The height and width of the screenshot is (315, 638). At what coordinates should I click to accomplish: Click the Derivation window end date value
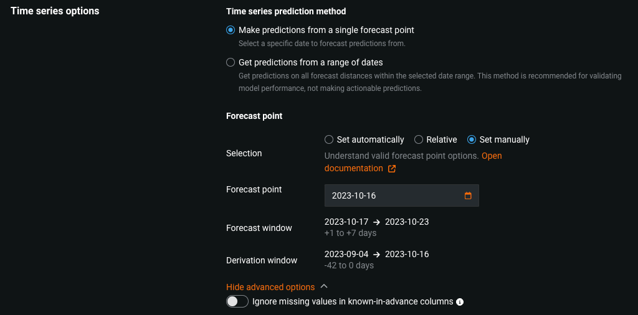click(x=407, y=254)
